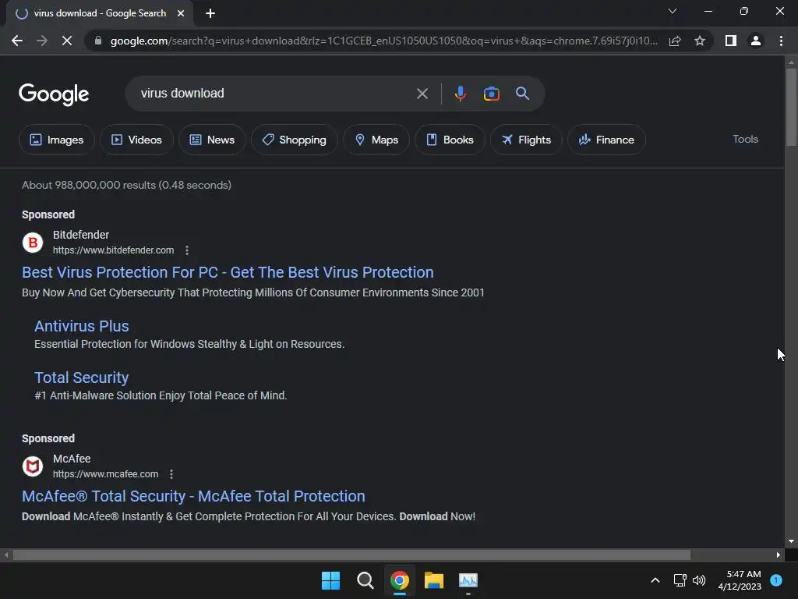Click the Bitdefender advertiser name

tap(81, 235)
